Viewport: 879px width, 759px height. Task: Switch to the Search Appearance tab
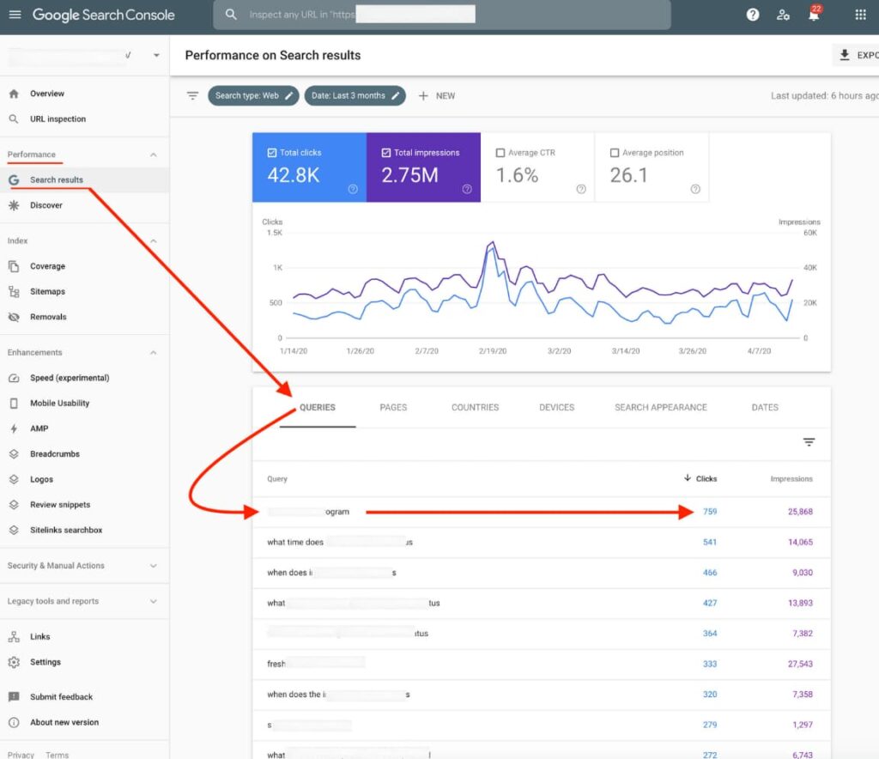click(x=660, y=408)
